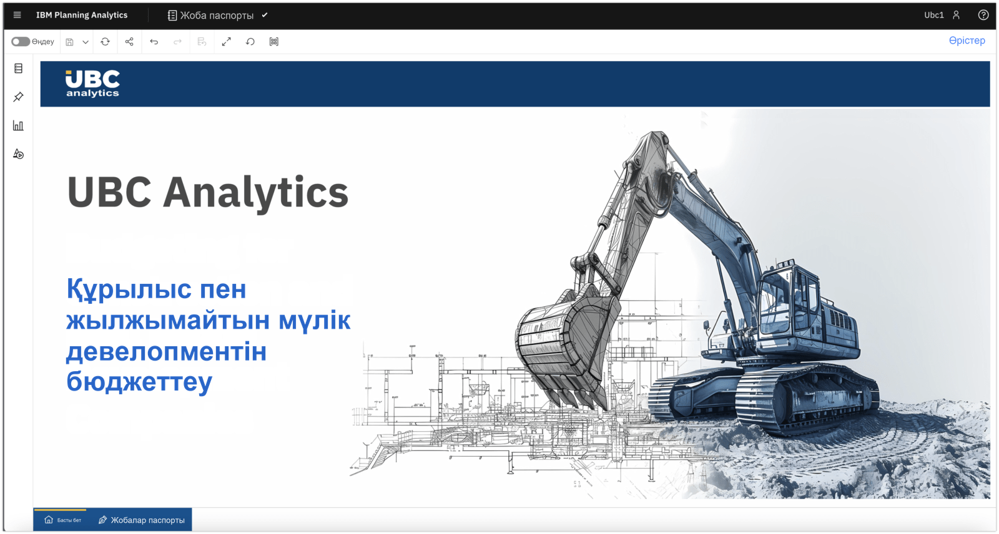
Task: Click the IBM Planning Analytics title
Action: [82, 15]
